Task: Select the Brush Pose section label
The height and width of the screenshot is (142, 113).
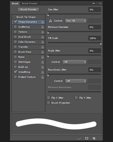Action: 25,52
